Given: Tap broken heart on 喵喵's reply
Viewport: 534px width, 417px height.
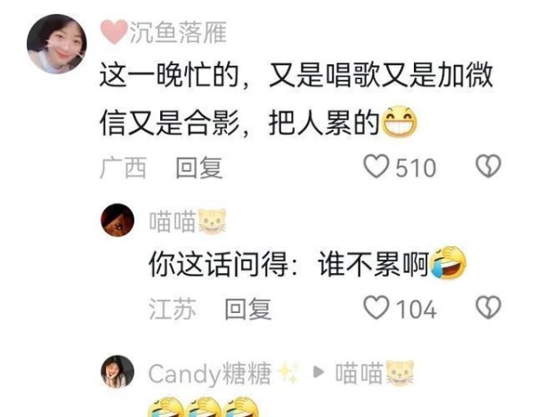Looking at the screenshot, I should (x=489, y=308).
